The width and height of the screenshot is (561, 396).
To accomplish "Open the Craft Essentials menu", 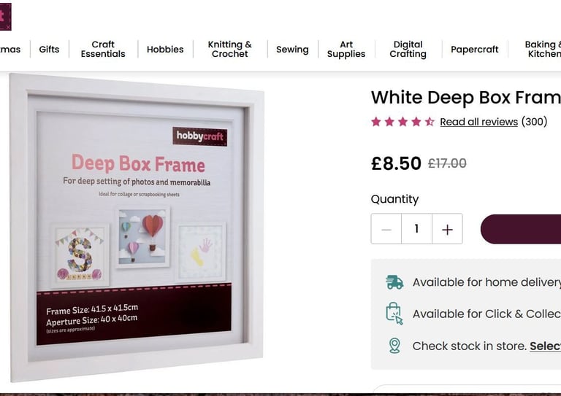I will [x=103, y=50].
